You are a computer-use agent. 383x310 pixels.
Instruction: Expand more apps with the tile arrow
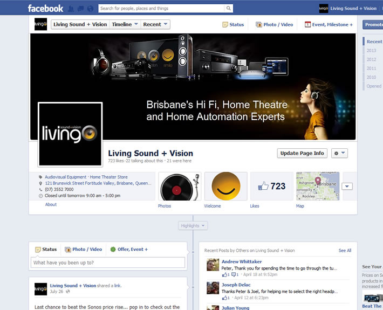347,187
